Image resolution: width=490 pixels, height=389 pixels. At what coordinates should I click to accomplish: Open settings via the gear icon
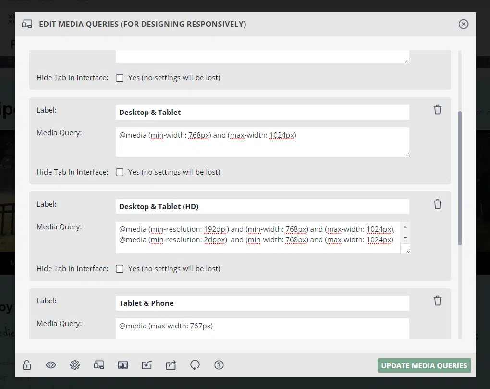tap(75, 365)
